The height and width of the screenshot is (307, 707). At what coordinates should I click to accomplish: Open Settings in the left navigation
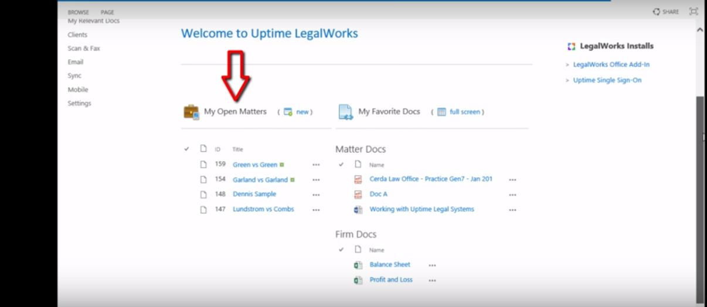[79, 103]
